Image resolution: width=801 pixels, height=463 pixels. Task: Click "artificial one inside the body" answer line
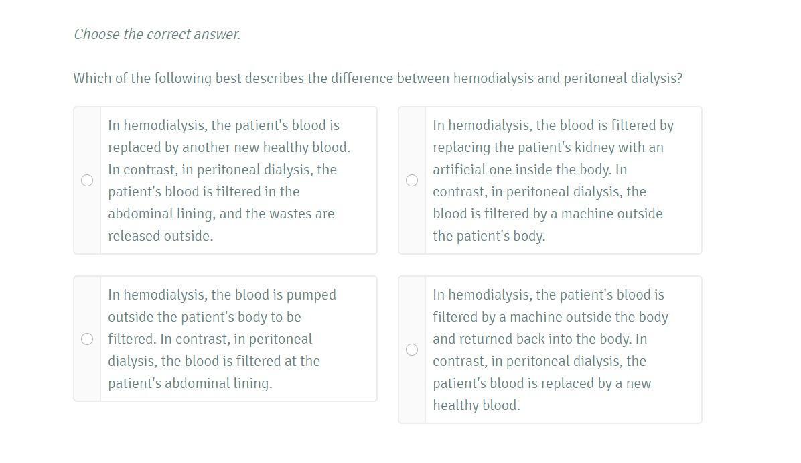529,170
